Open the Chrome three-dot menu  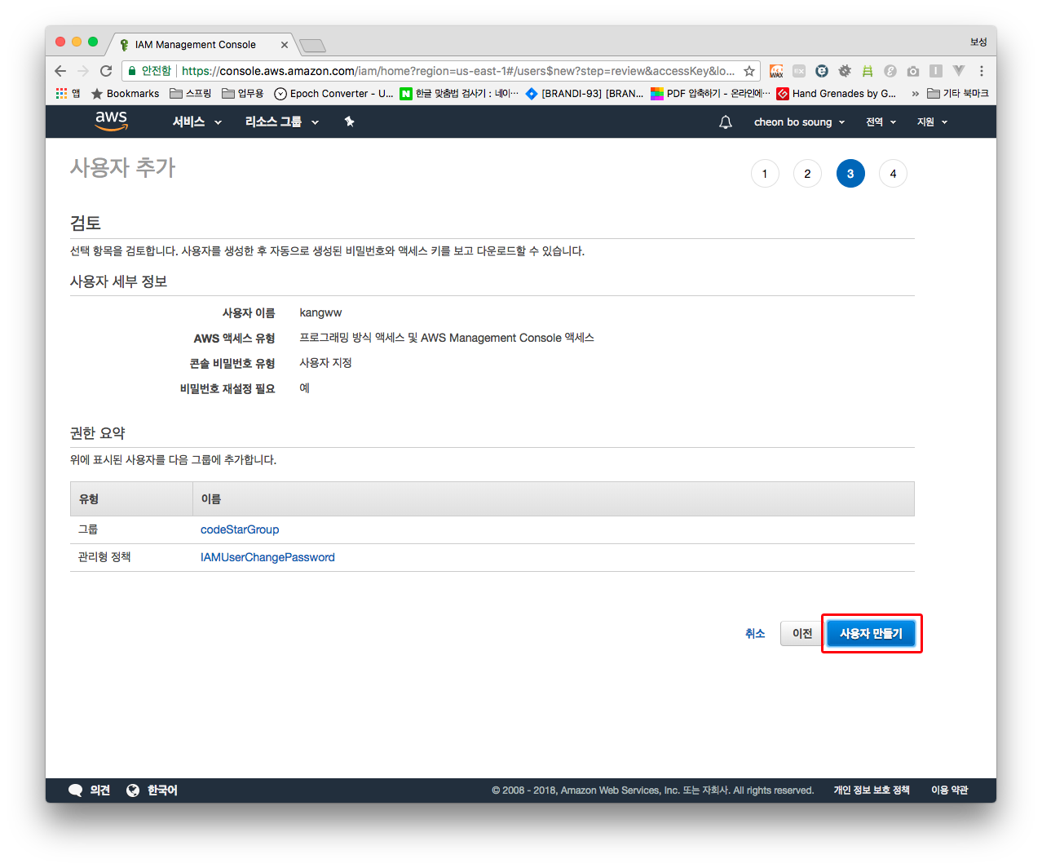982,71
